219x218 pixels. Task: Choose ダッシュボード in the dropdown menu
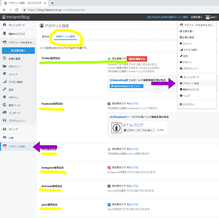[197, 77]
